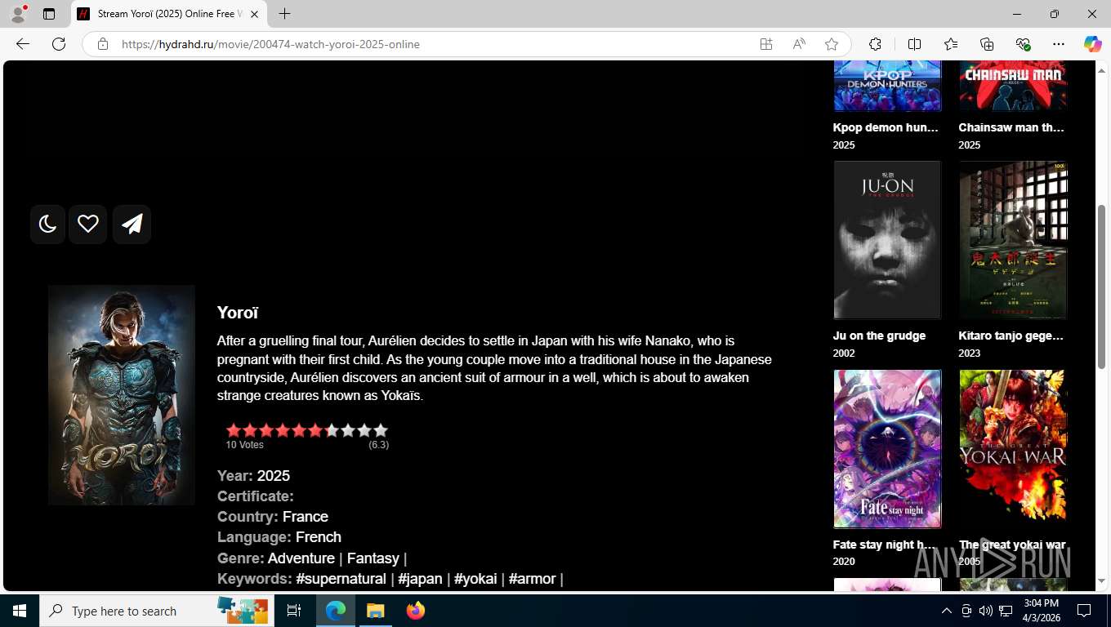Add page to favorites star
The image size is (1111, 627).
click(832, 44)
